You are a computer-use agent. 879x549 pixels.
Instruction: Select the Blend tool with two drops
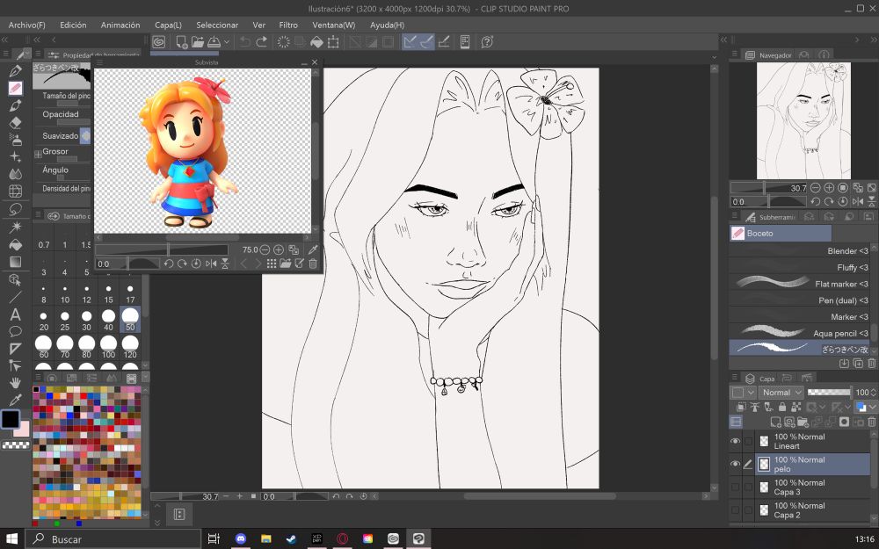pos(15,174)
